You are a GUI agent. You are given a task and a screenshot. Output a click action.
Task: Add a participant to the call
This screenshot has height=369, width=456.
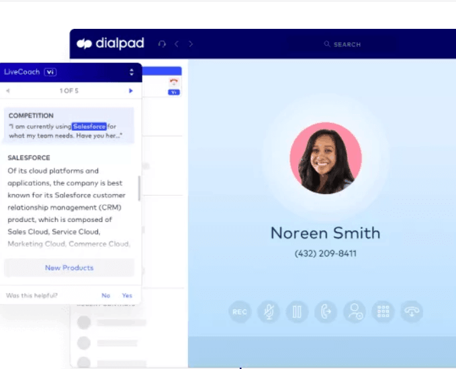pyautogui.click(x=355, y=312)
